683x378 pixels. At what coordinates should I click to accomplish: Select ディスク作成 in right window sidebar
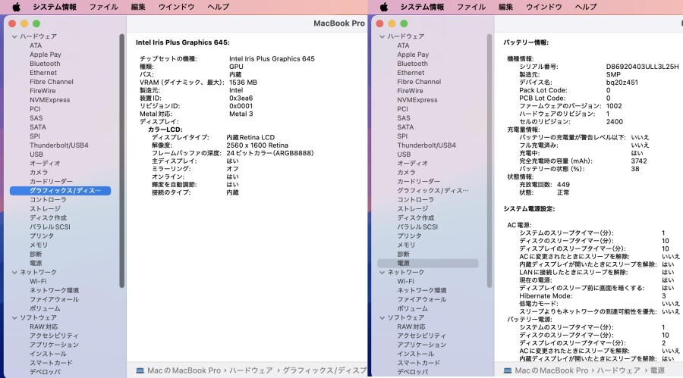[x=416, y=218]
